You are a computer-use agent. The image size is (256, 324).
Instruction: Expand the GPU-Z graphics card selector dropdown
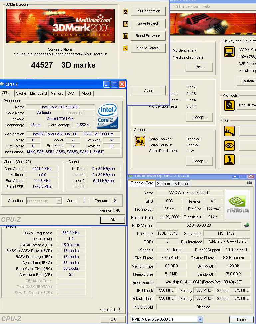coord(200,319)
